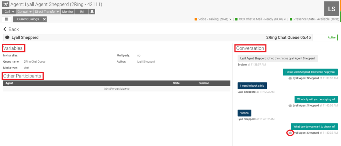Click the State column header
The image size is (341, 146).
[x=176, y=83]
